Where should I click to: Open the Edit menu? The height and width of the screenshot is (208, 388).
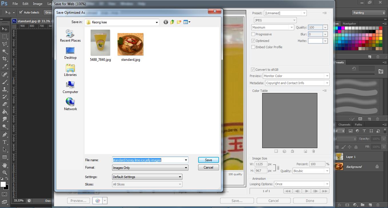[x=25, y=4]
